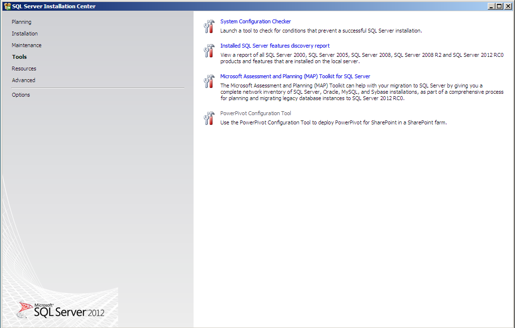Click the PowerPivot Configuration Tool label
The width and height of the screenshot is (515, 328).
click(x=255, y=113)
